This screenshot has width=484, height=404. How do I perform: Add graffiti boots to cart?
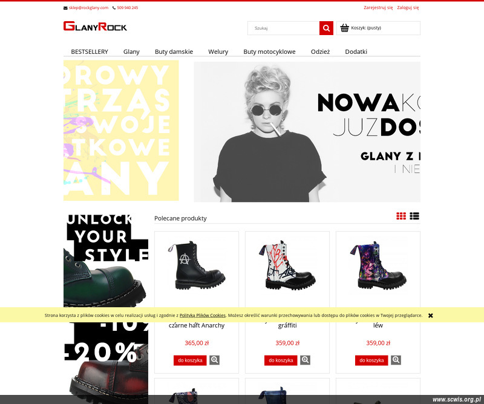(281, 360)
